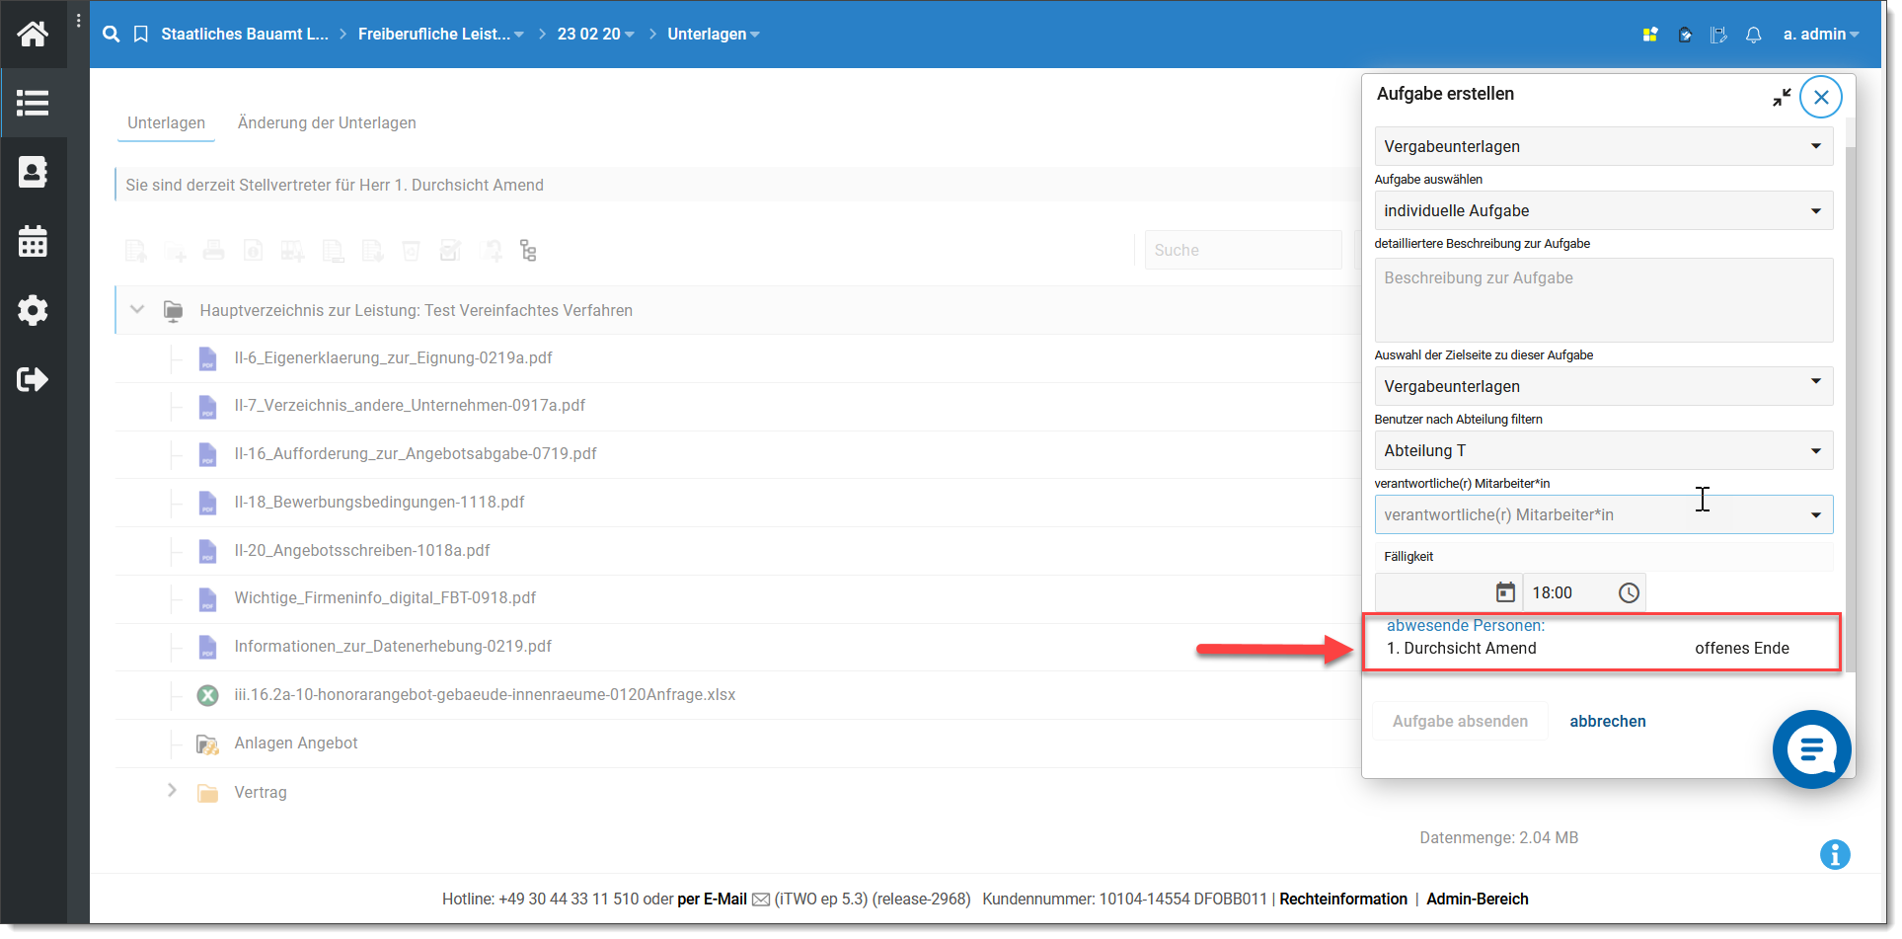Click the abbrechen link
This screenshot has width=1902, height=939.
coord(1608,722)
